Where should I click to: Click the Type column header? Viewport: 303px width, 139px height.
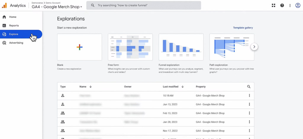63,87
